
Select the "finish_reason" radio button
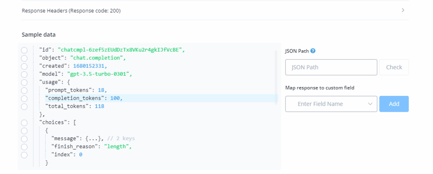pyautogui.click(x=24, y=147)
